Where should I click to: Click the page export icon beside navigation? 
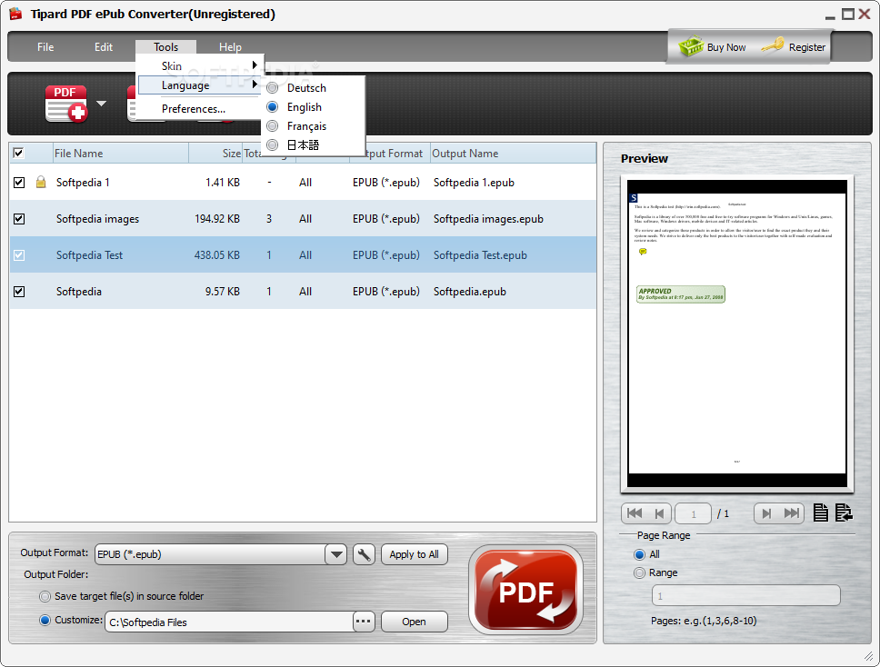pos(844,513)
